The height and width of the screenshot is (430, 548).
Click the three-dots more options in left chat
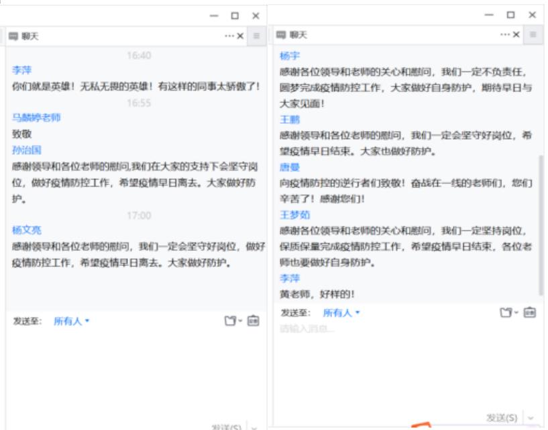pyautogui.click(x=229, y=36)
